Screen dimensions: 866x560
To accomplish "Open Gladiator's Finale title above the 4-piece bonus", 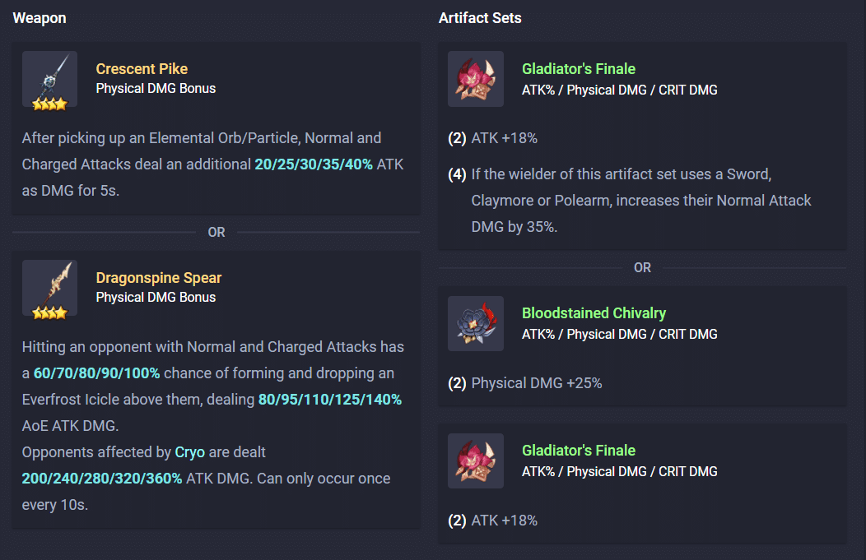I will pyautogui.click(x=579, y=69).
